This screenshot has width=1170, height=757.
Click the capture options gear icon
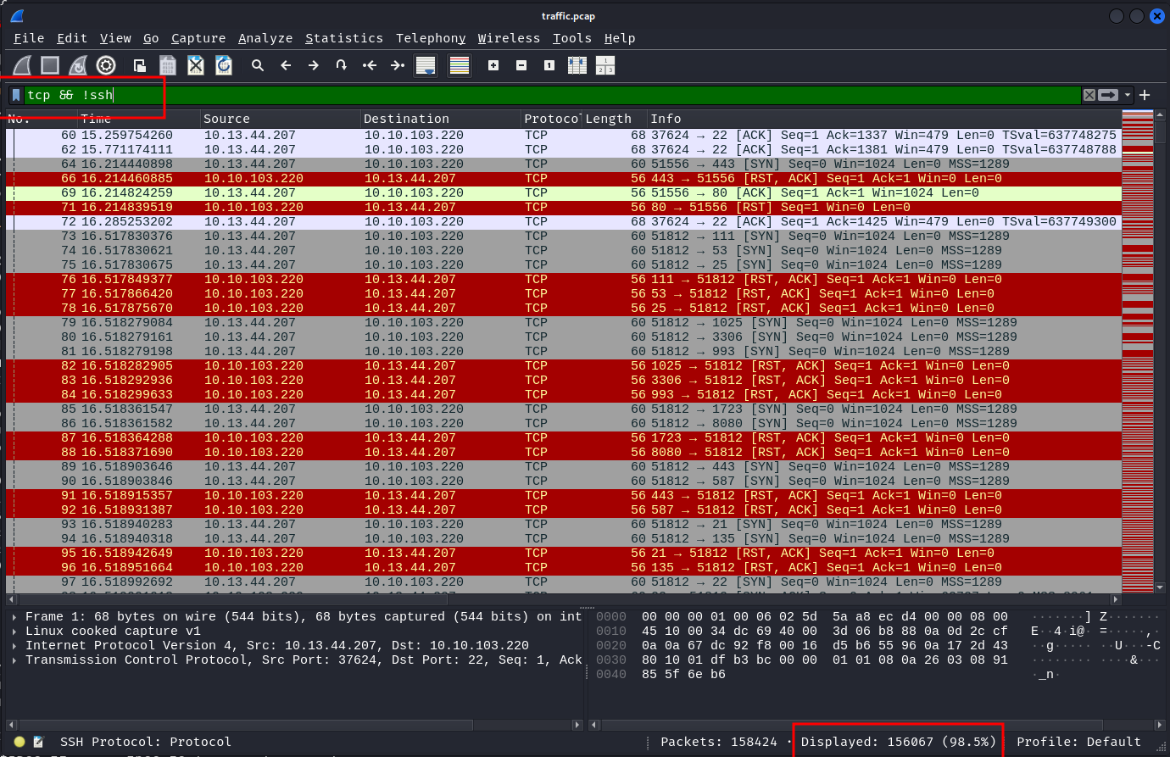[106, 65]
